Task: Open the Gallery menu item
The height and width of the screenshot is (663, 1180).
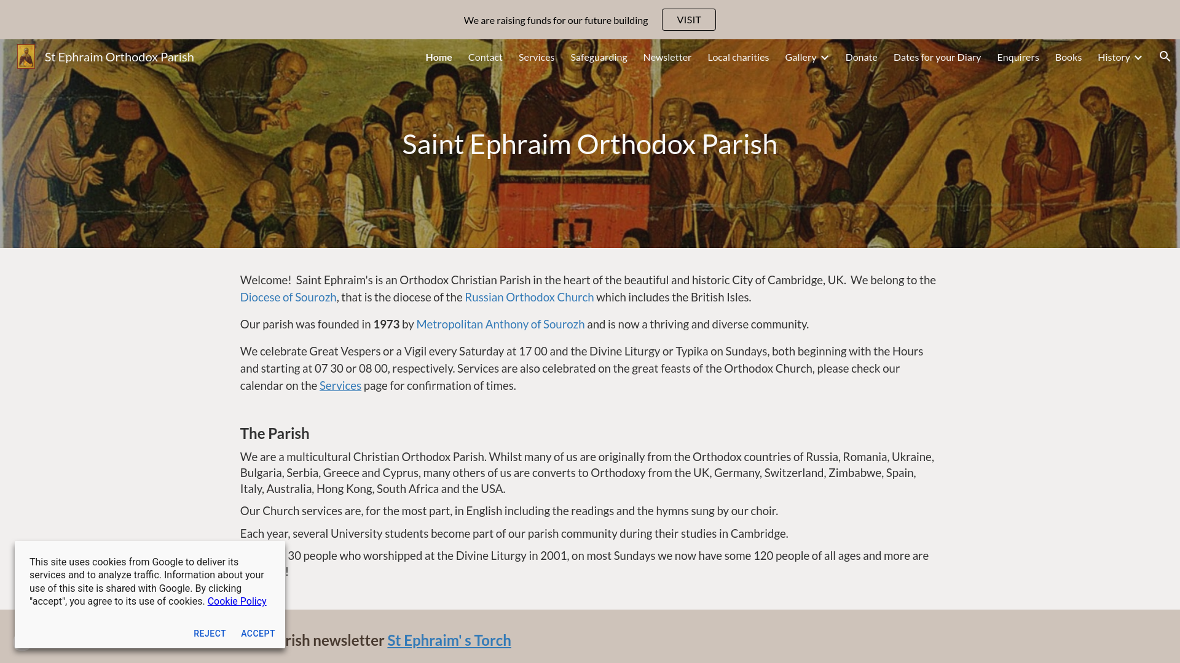Action: click(800, 57)
